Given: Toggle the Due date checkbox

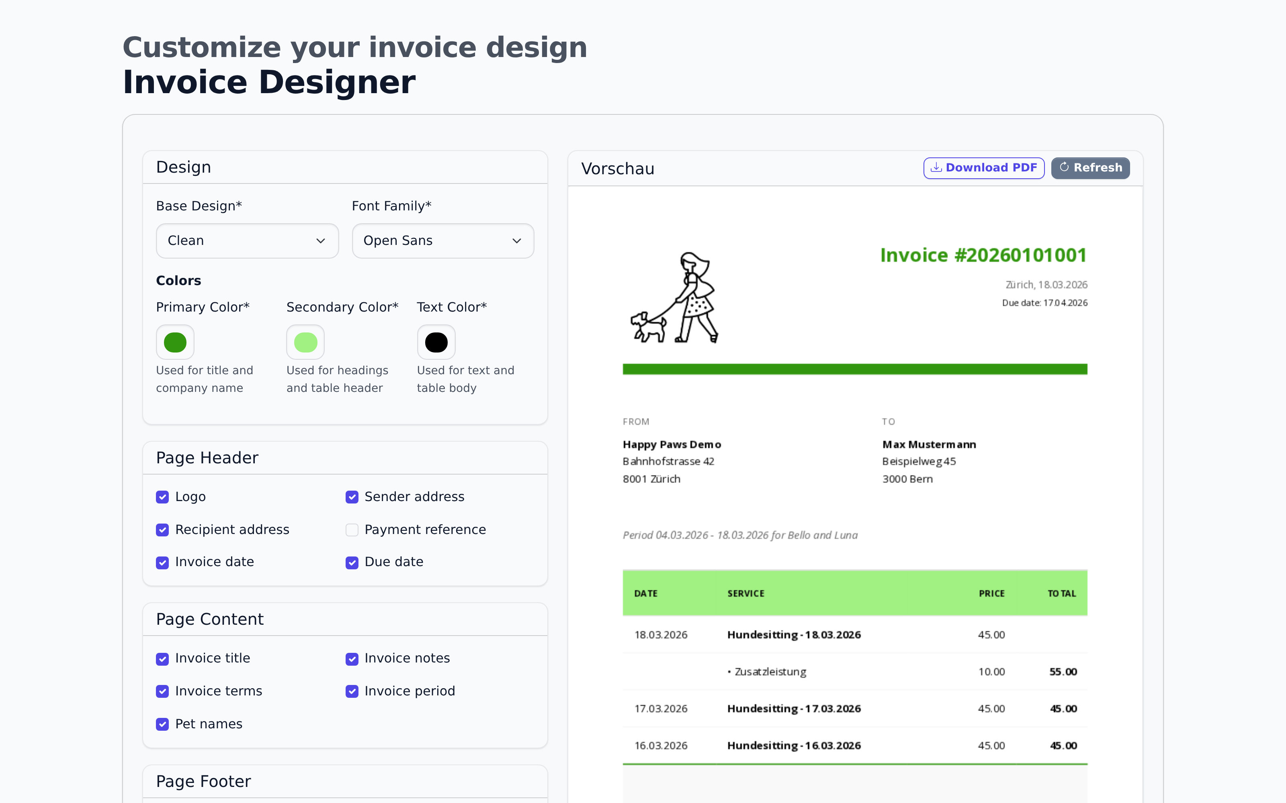Looking at the screenshot, I should (352, 563).
